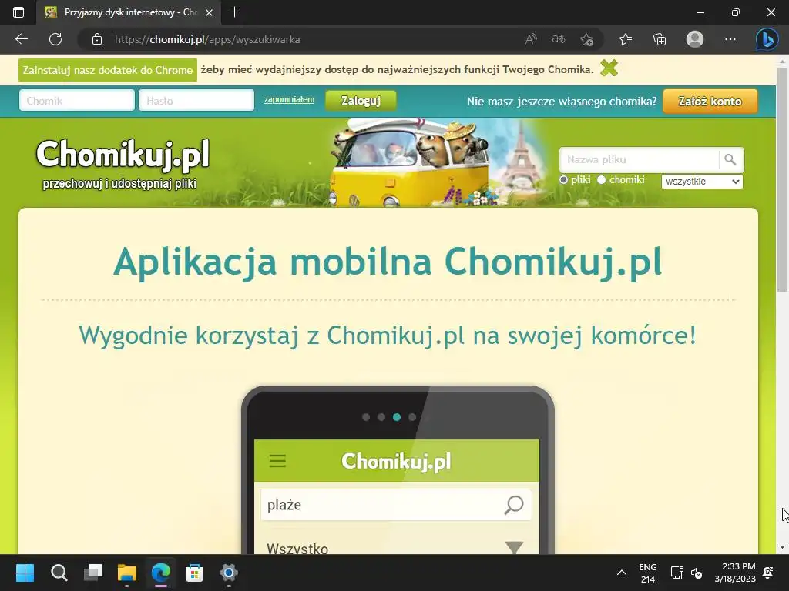
Task: Expand the Wszystko dropdown in phone mockup
Action: 514,547
